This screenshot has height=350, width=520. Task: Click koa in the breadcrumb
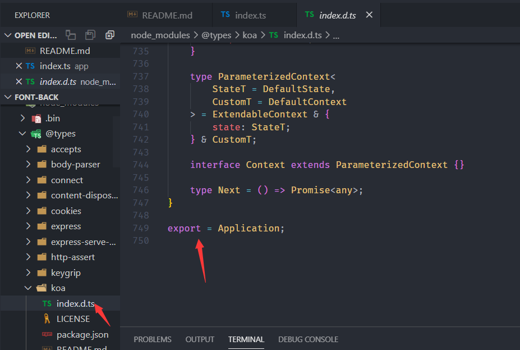(250, 35)
